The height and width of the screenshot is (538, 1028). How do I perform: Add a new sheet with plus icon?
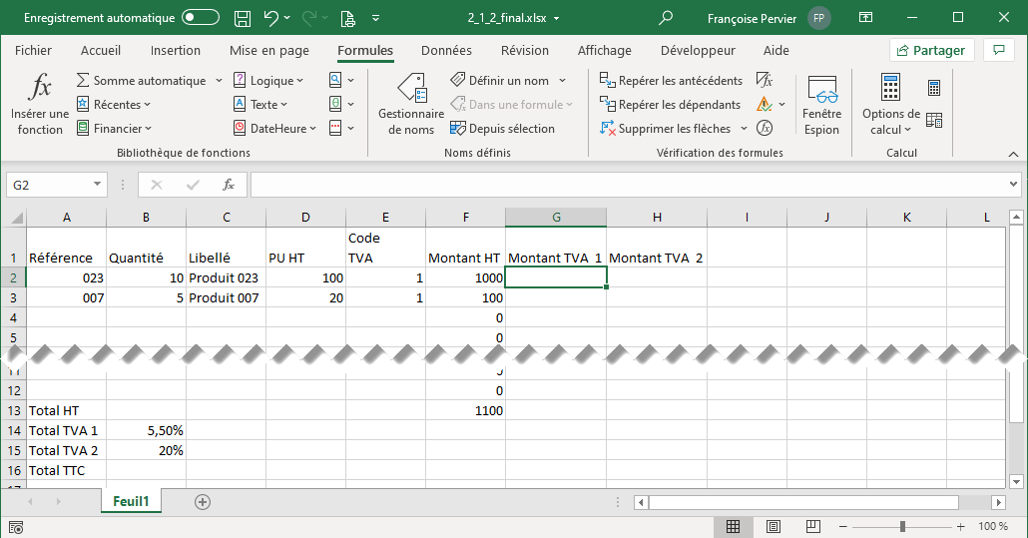coord(203,502)
